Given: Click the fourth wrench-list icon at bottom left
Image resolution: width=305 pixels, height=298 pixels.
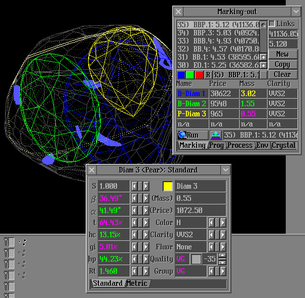Looking at the screenshot, I should tap(9, 275).
